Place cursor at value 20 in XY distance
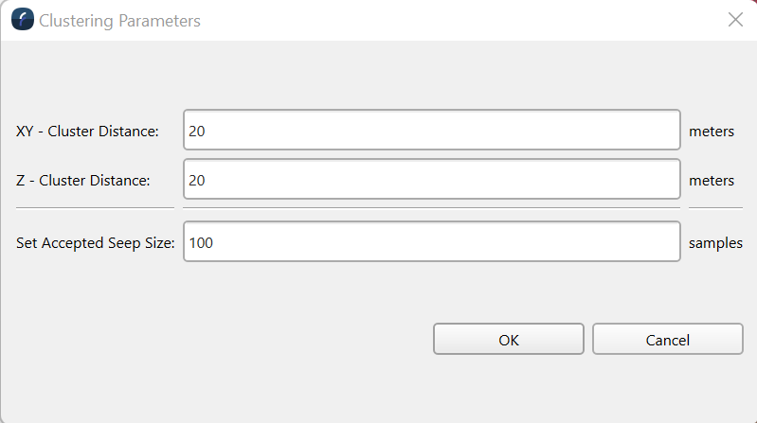This screenshot has width=757, height=423. pos(197,132)
